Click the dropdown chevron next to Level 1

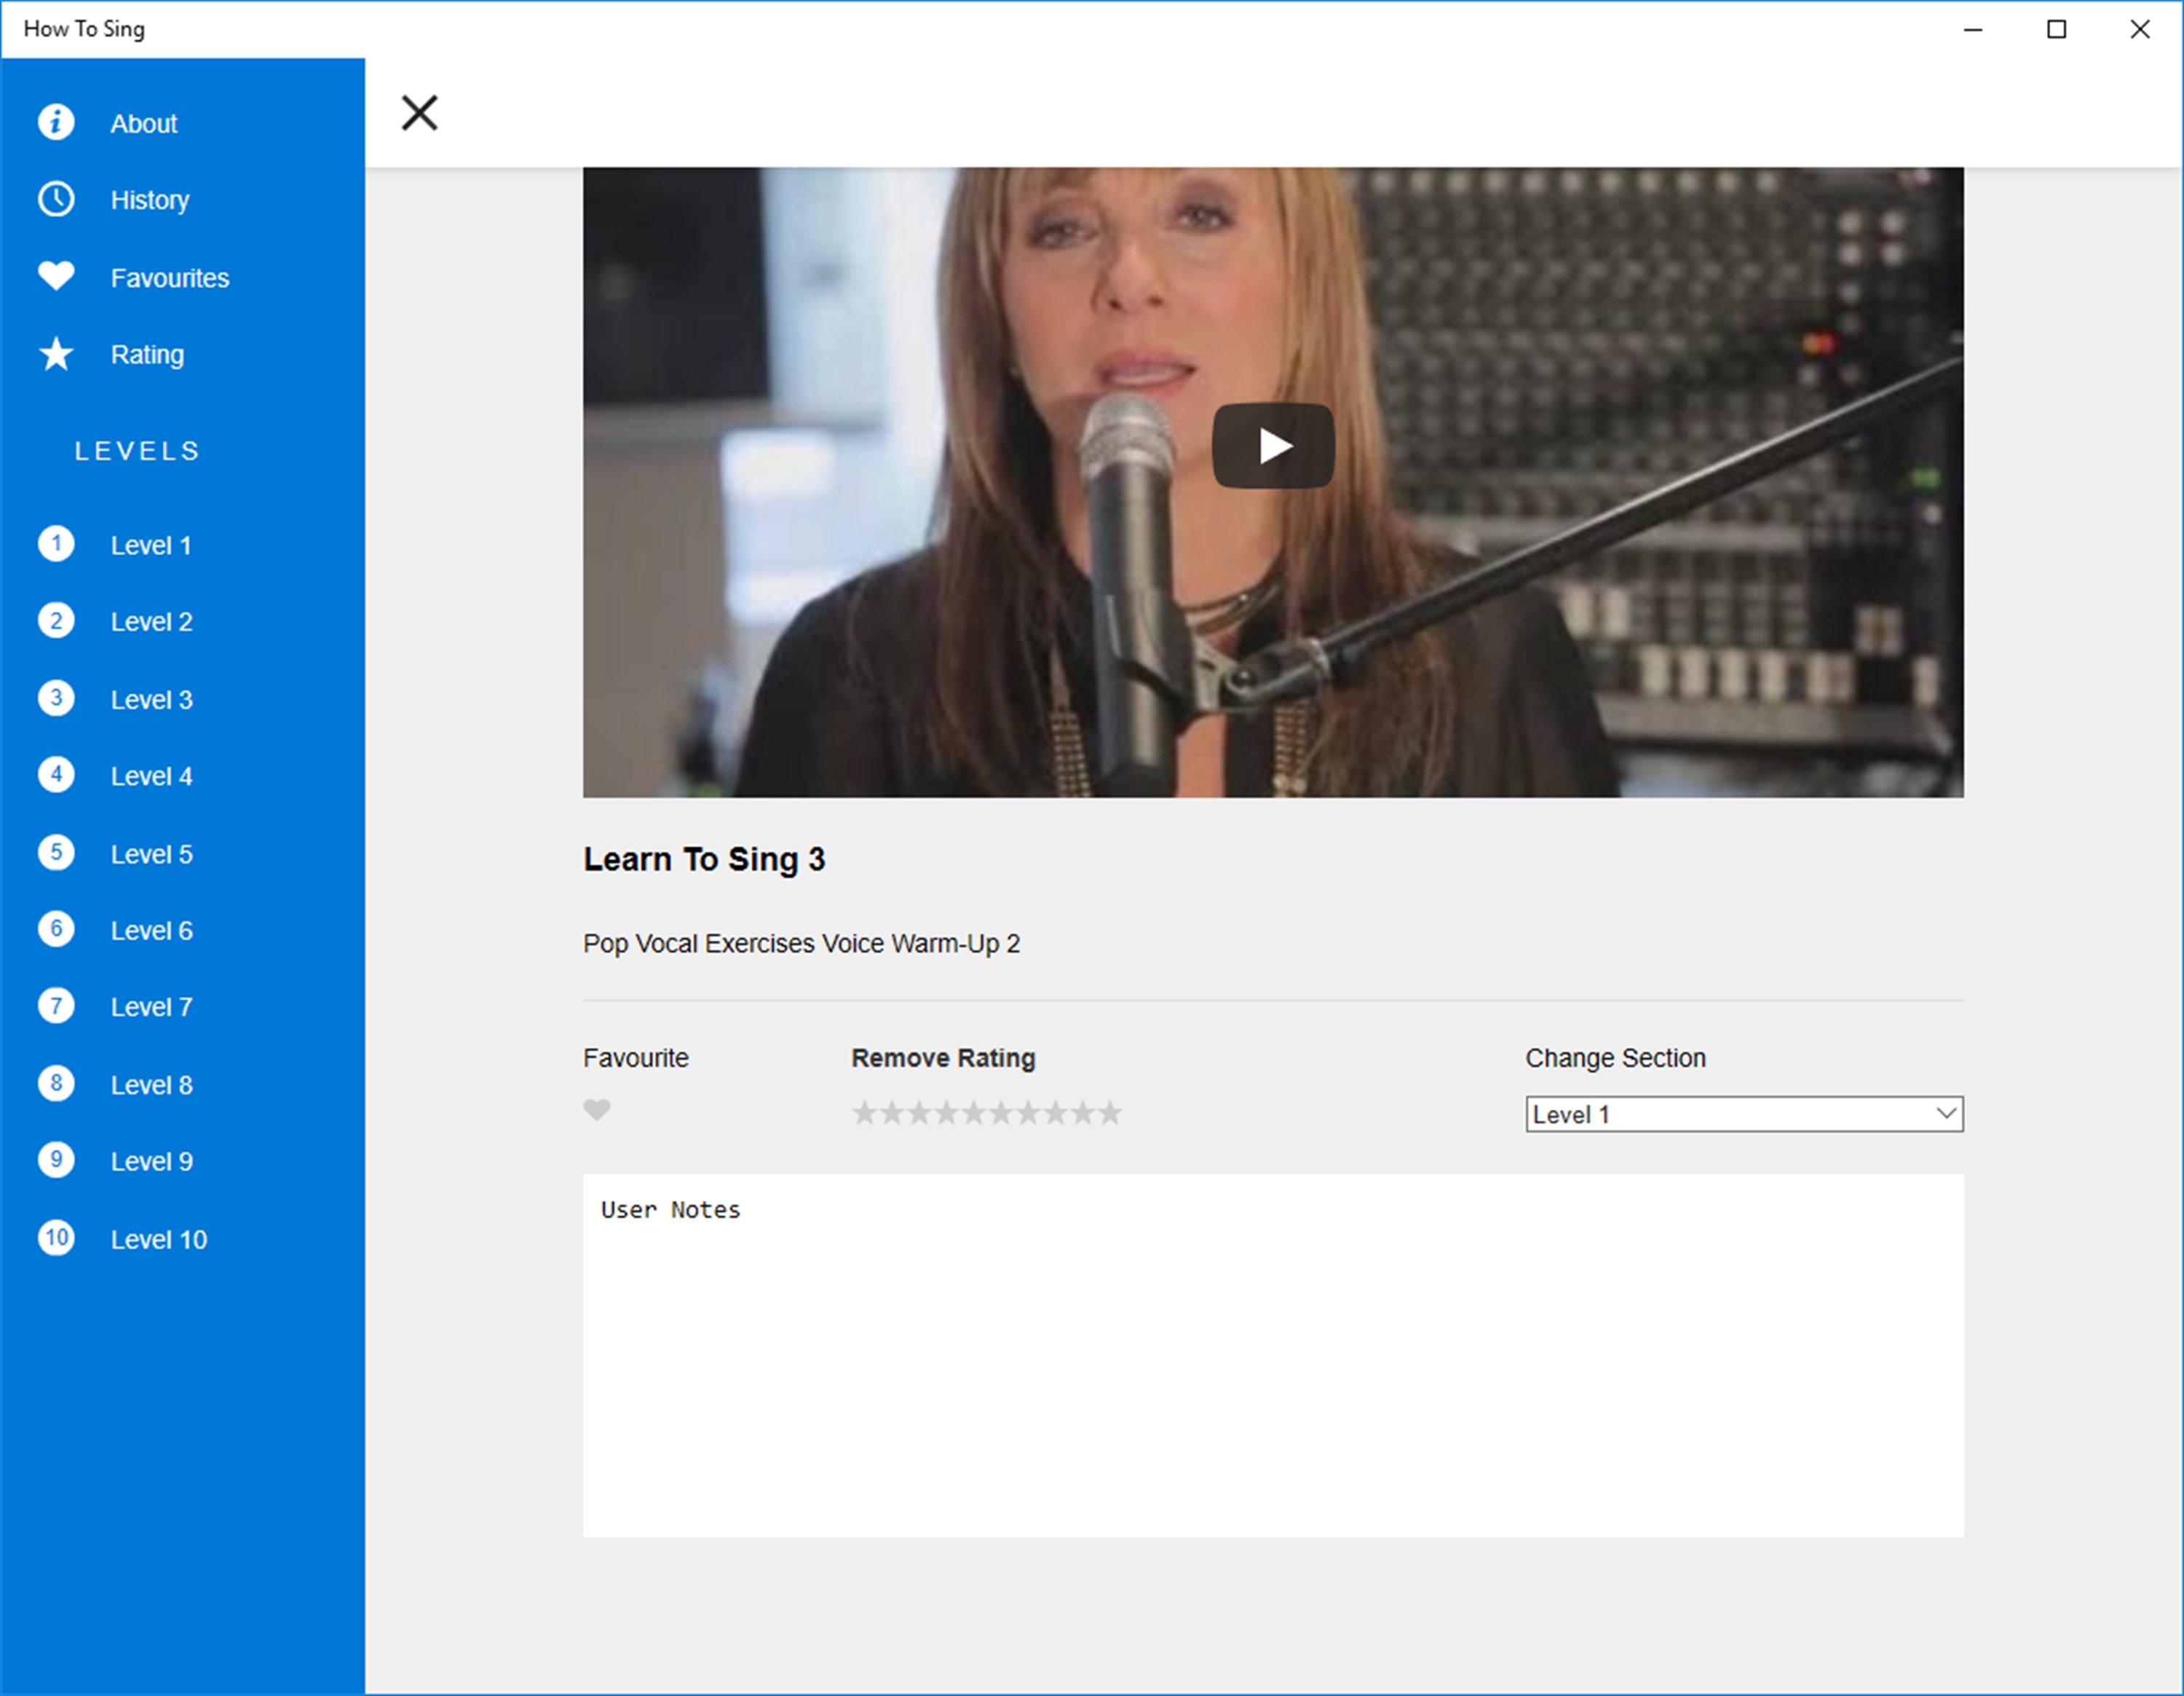(1945, 1114)
